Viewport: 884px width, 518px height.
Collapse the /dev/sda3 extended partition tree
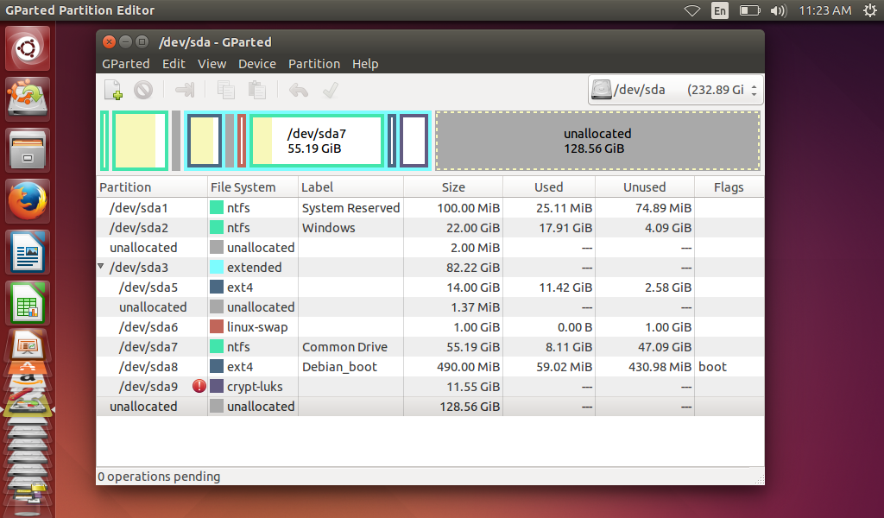pyautogui.click(x=101, y=266)
